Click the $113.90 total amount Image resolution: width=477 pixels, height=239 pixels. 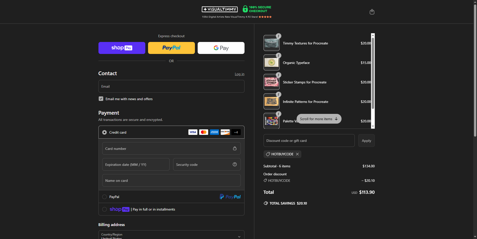click(x=367, y=192)
